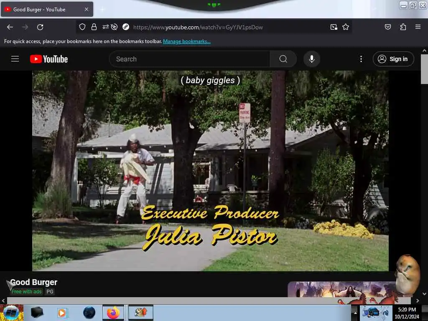Switch to Firefox in the taskbar
This screenshot has height=321, width=428.
click(113, 313)
